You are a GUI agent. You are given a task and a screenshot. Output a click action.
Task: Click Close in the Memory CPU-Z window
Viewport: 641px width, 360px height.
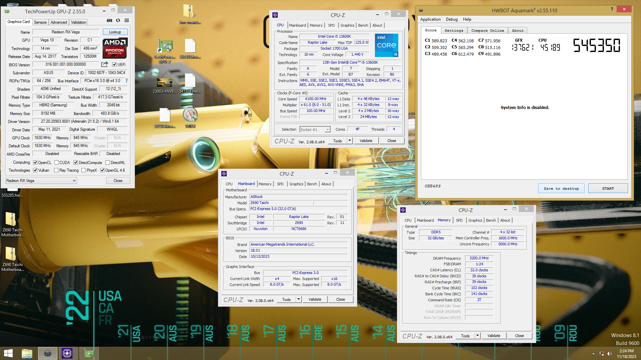519,336
